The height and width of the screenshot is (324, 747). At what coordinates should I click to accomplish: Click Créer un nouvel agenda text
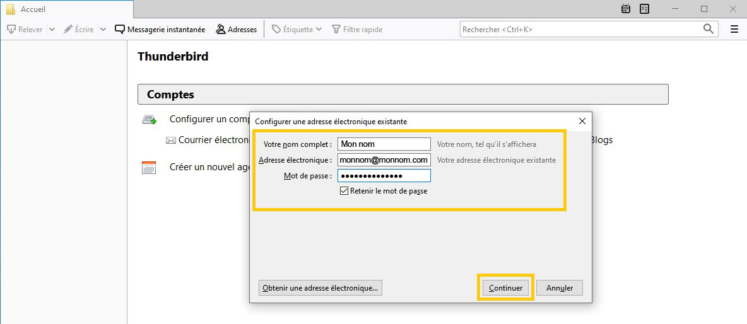[x=209, y=168]
